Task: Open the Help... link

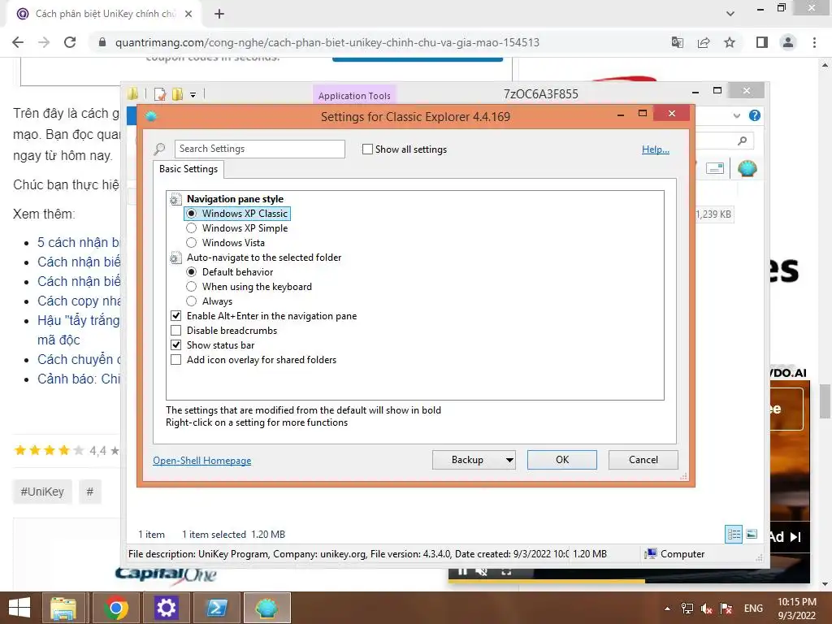Action: point(656,149)
